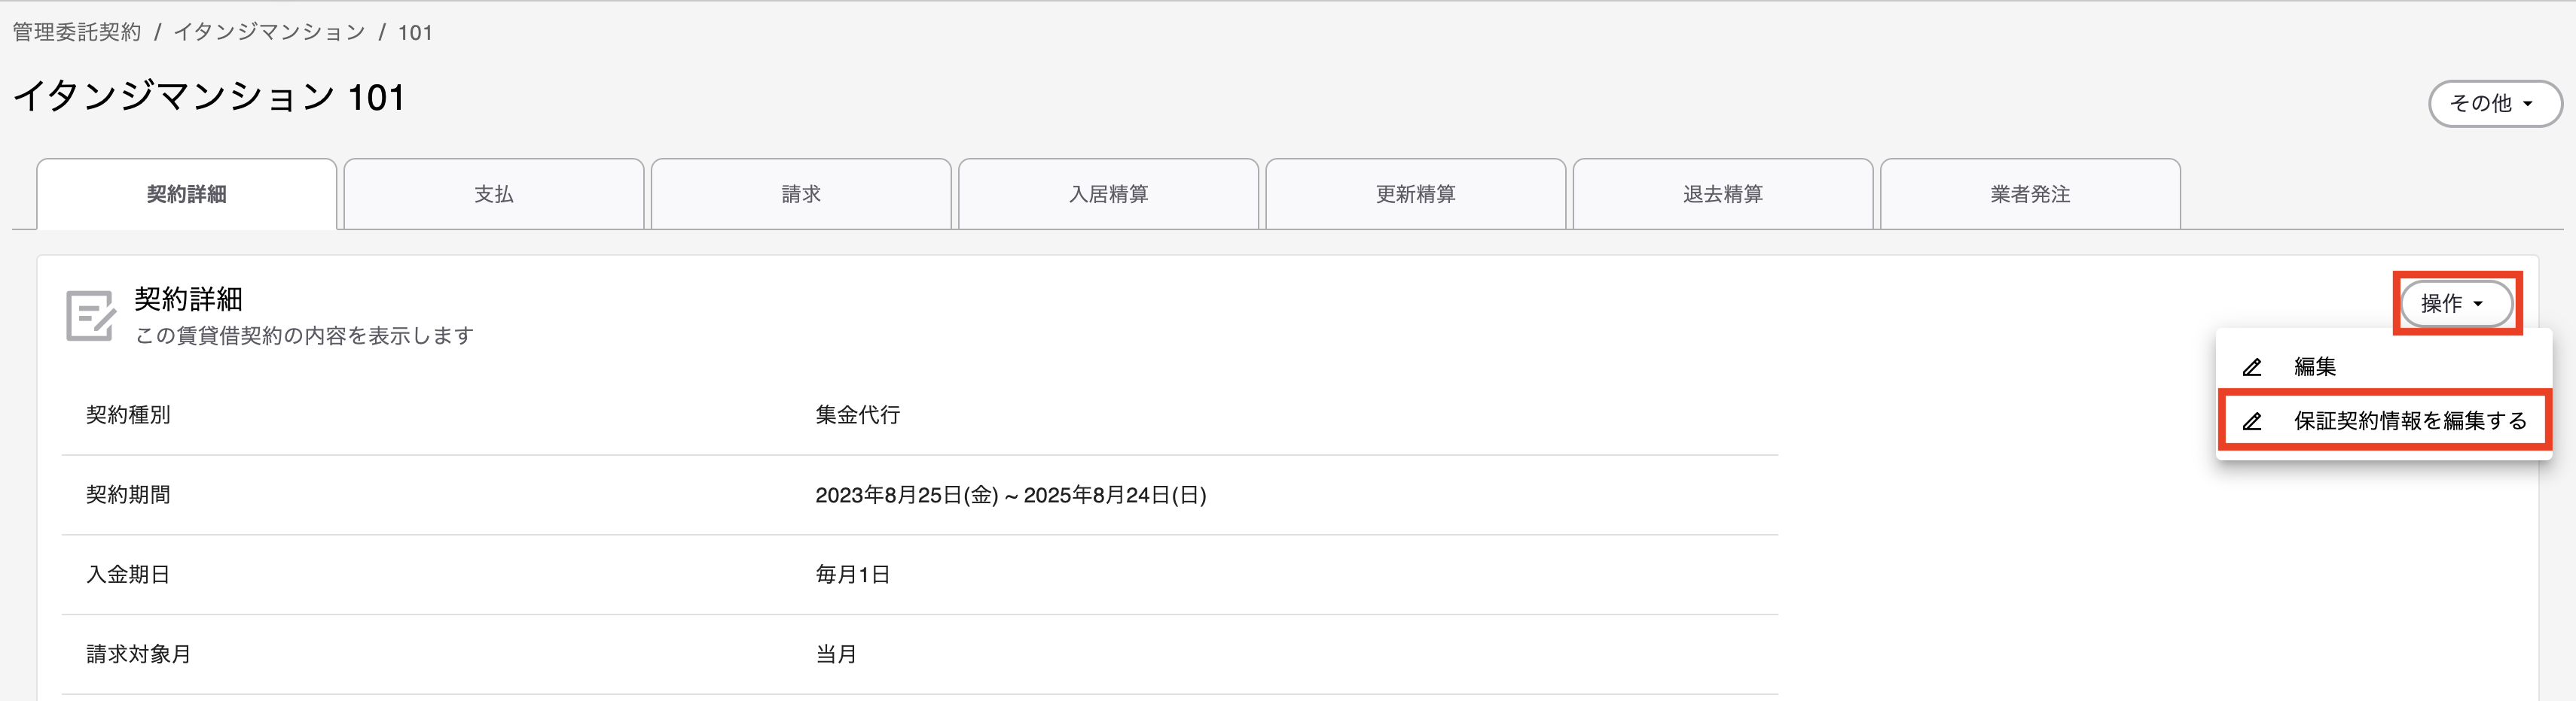Follow the 管理委託契約 breadcrumb link

(x=77, y=32)
